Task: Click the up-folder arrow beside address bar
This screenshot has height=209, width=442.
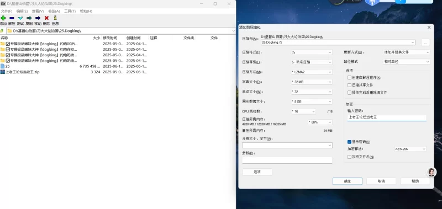Action: tap(2, 31)
